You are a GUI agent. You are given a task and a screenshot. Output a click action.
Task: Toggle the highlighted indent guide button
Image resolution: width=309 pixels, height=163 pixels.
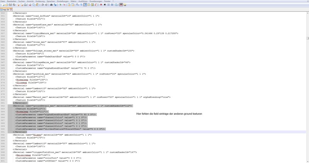(85, 5)
